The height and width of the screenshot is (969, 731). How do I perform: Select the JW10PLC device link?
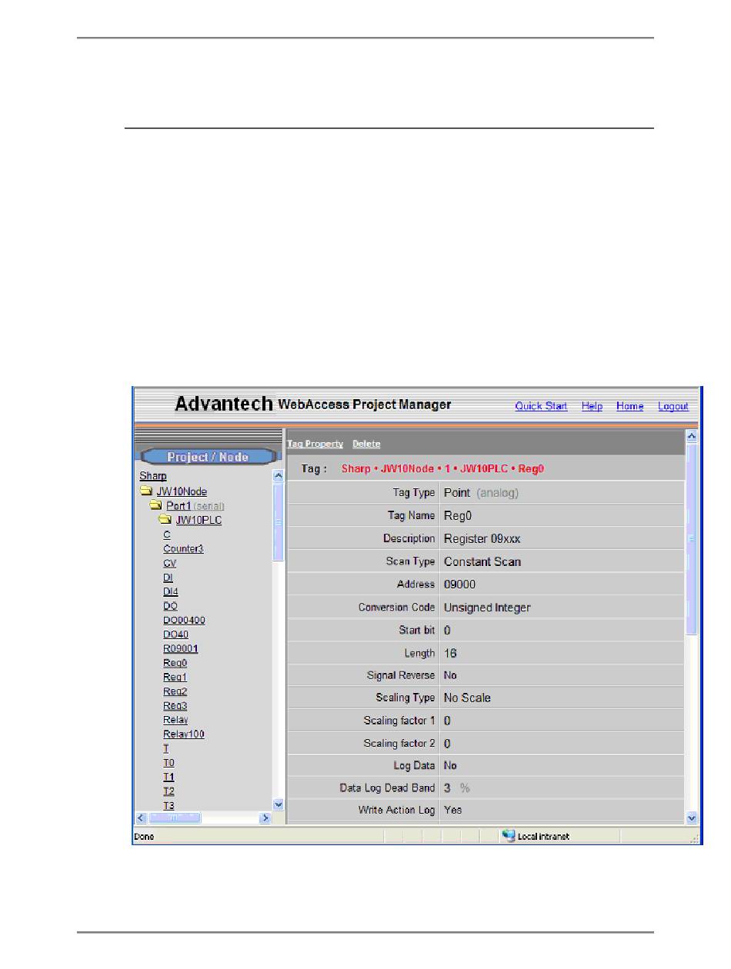click(199, 520)
